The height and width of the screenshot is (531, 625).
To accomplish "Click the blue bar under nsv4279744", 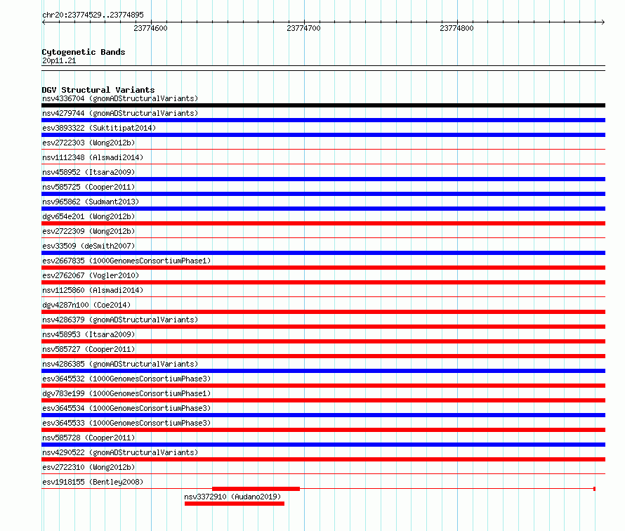I will click(x=323, y=120).
